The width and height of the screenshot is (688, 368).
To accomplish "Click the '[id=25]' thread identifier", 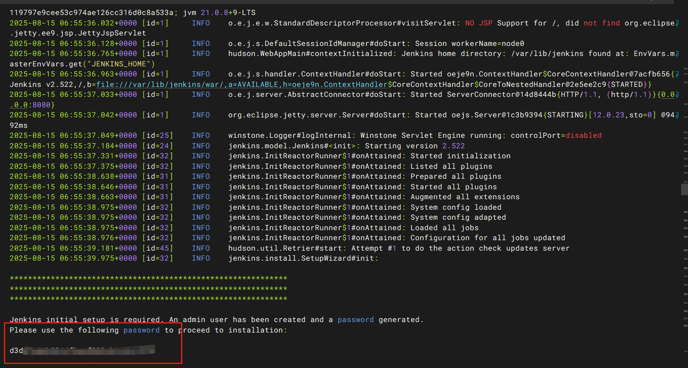I will tap(158, 136).
